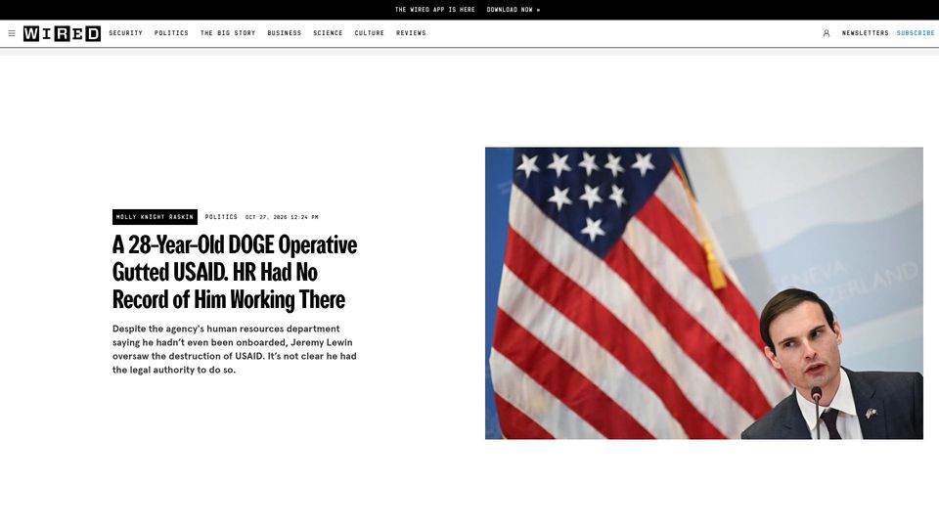This screenshot has height=528, width=939.
Task: Go to the Politics nav section
Action: tap(171, 33)
